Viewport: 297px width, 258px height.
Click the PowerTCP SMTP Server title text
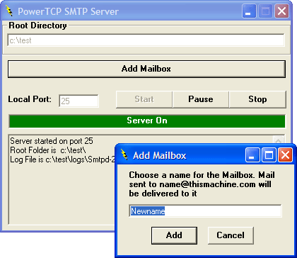point(68,11)
